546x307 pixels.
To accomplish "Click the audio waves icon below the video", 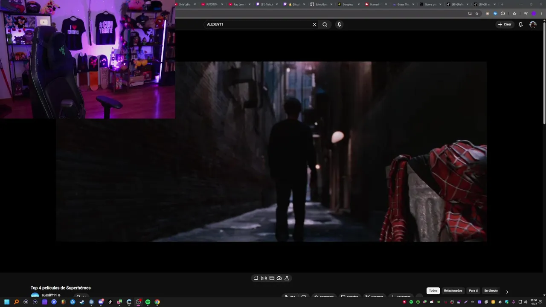I will point(264,278).
